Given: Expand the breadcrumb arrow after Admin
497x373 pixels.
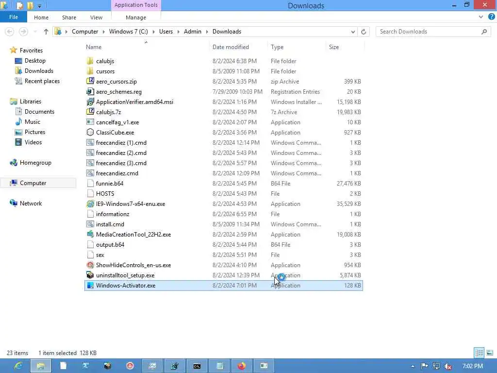Looking at the screenshot, I should click(x=207, y=32).
